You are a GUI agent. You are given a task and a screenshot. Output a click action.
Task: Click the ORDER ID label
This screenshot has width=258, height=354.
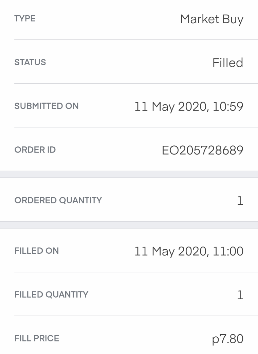(35, 150)
